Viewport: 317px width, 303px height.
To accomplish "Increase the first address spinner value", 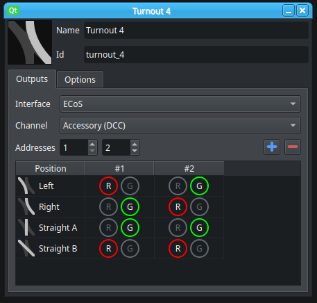I will [92, 145].
